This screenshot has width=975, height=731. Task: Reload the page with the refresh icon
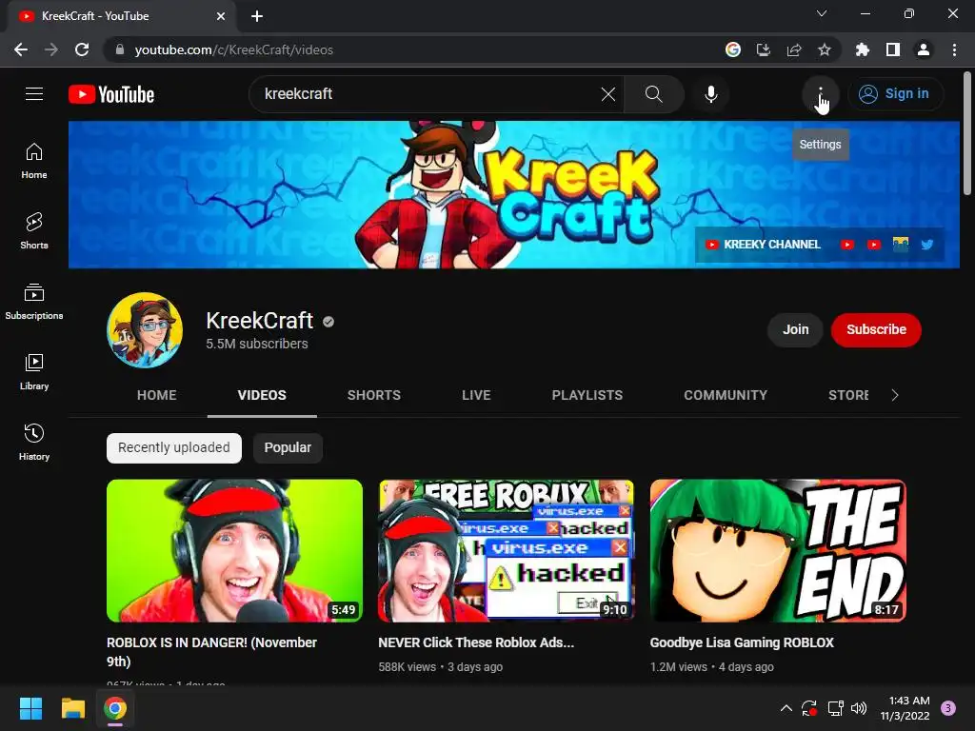coord(82,49)
